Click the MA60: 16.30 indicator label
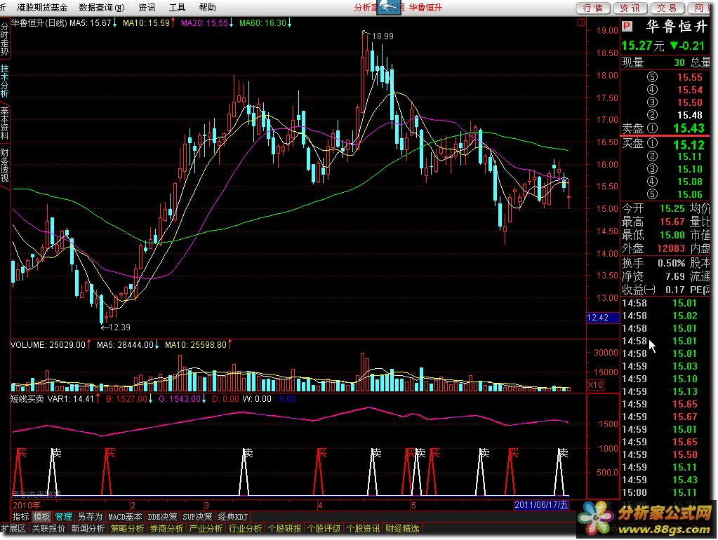Image resolution: width=718 pixels, height=540 pixels. tap(265, 23)
